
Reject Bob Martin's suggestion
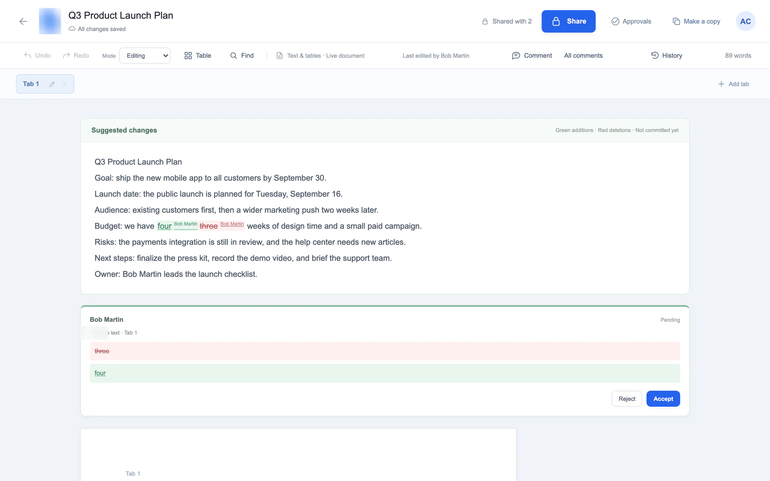pos(627,399)
